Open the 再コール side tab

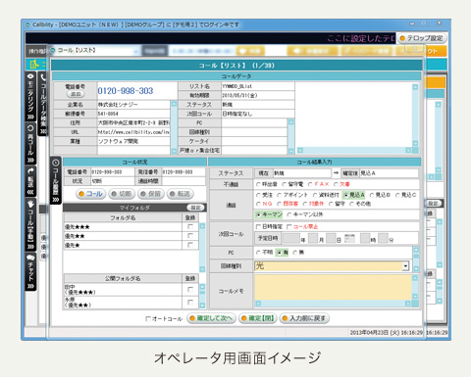click(x=30, y=143)
